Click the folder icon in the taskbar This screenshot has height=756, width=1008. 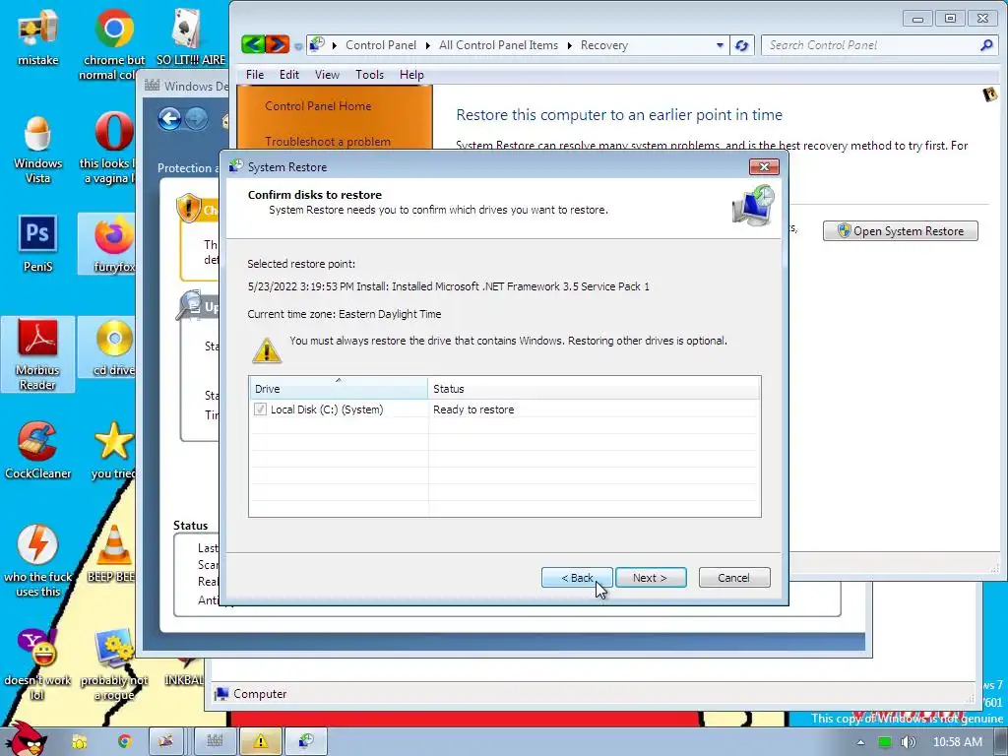pos(80,742)
